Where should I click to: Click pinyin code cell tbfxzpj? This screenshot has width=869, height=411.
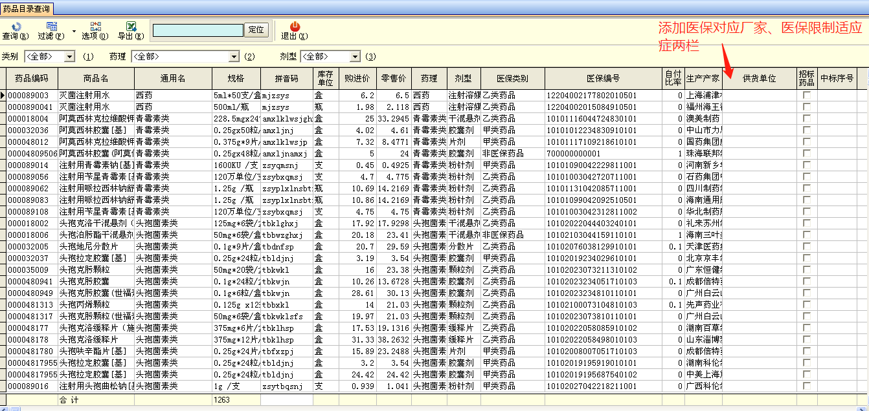click(287, 351)
